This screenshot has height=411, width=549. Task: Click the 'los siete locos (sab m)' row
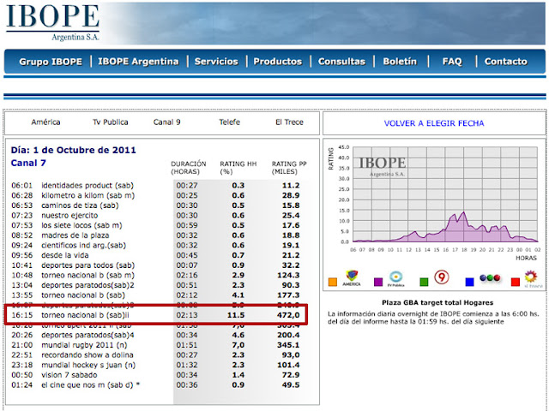click(155, 225)
